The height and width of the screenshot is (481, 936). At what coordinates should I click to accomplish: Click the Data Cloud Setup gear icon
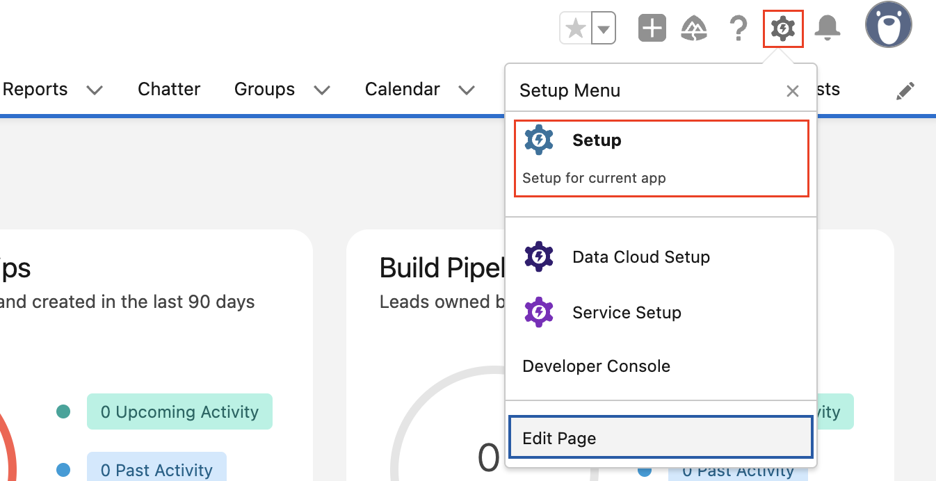click(x=539, y=256)
